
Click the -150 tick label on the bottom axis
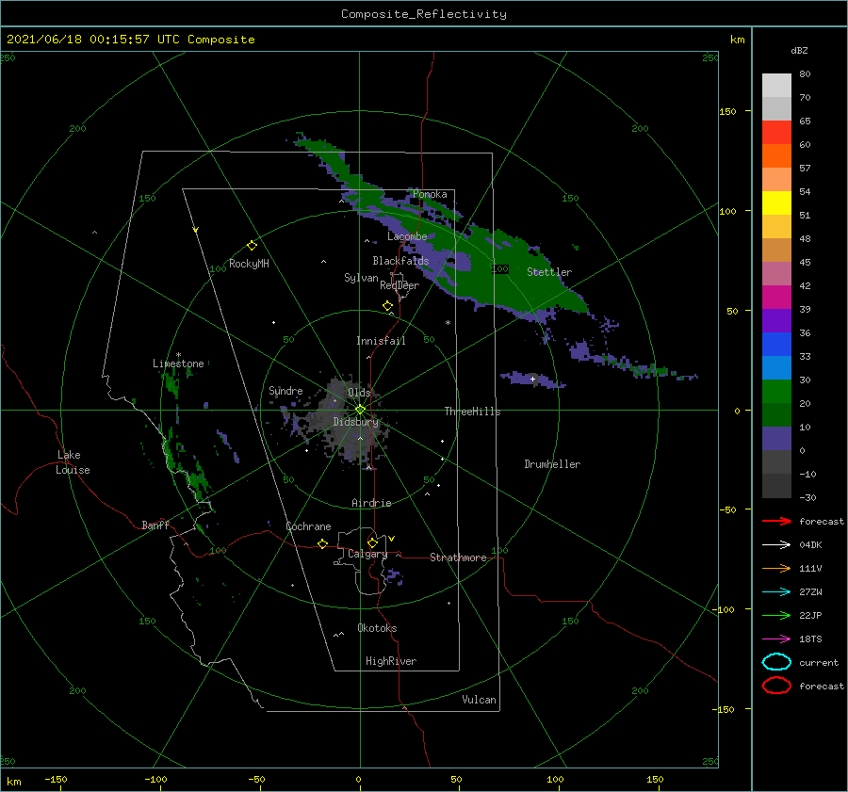point(56,780)
